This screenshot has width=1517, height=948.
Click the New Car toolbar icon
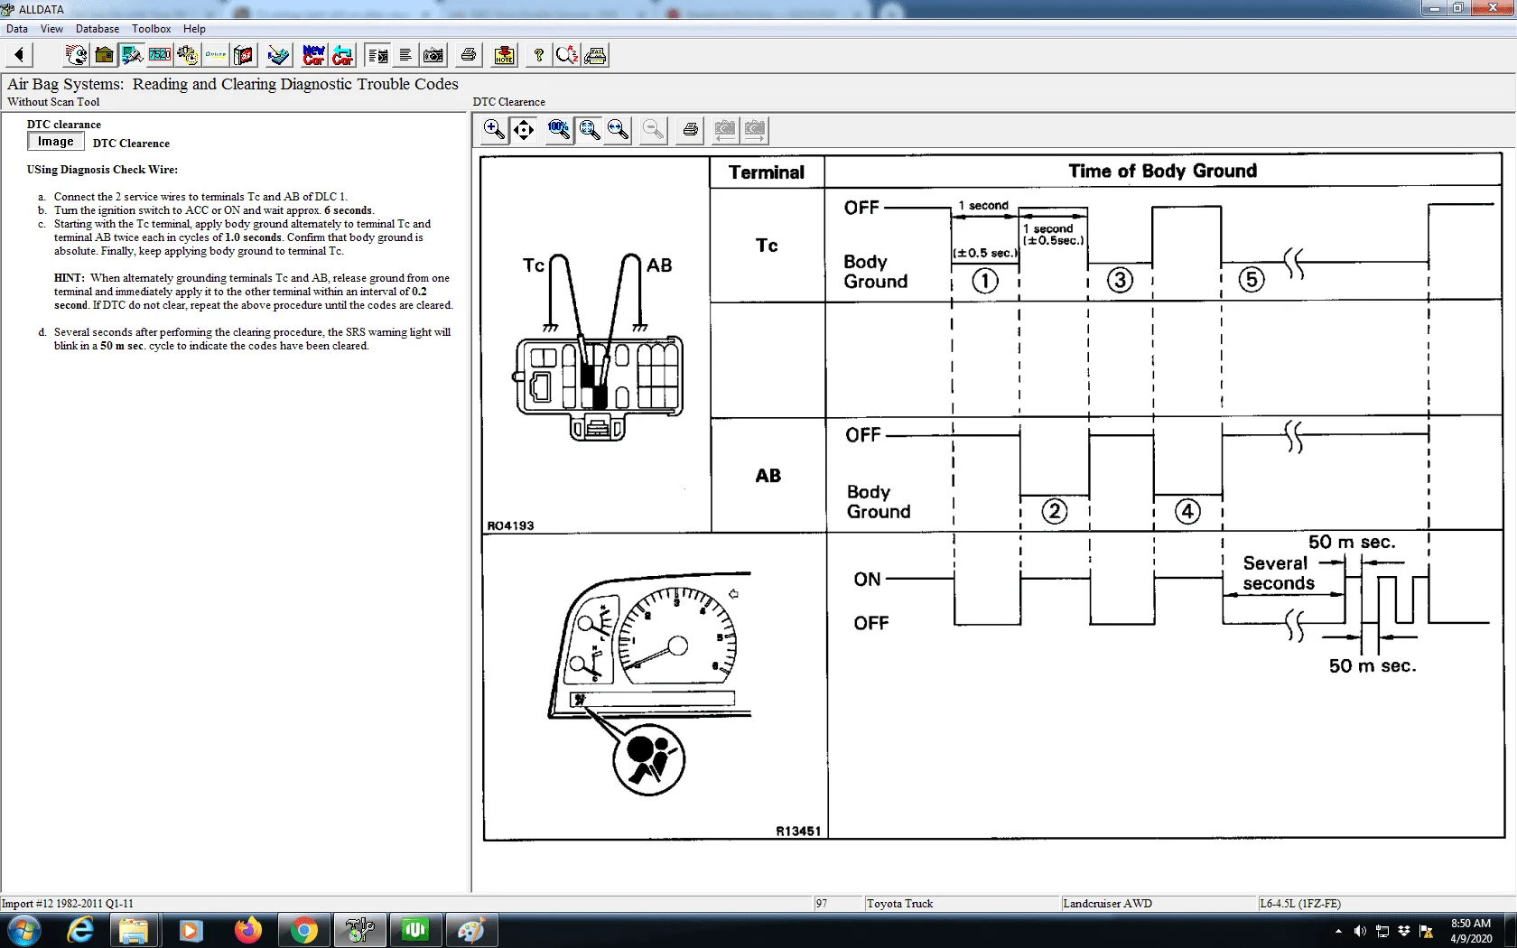[x=313, y=55]
